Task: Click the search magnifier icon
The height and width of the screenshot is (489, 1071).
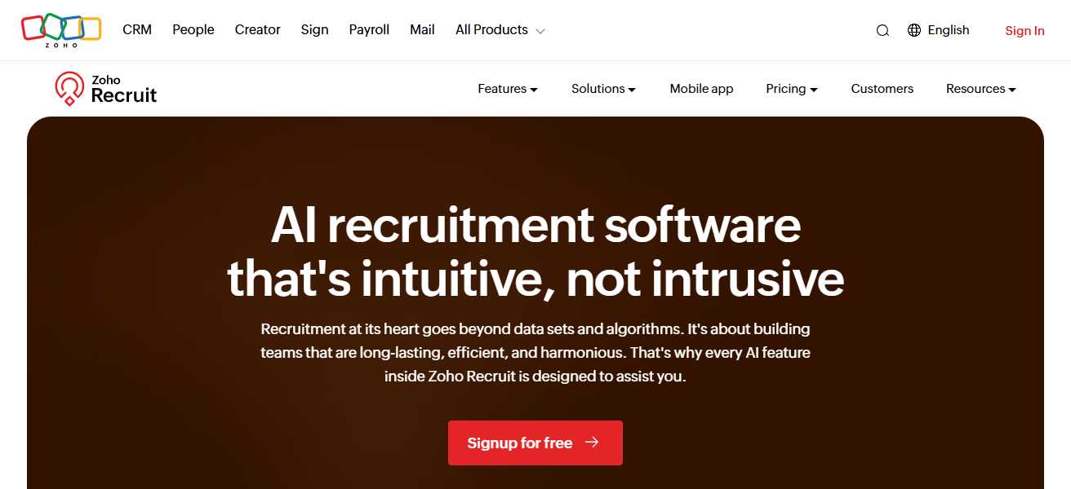Action: tap(882, 31)
